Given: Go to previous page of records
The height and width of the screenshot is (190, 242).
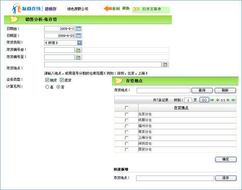Looking at the screenshot, I should (x=218, y=100).
